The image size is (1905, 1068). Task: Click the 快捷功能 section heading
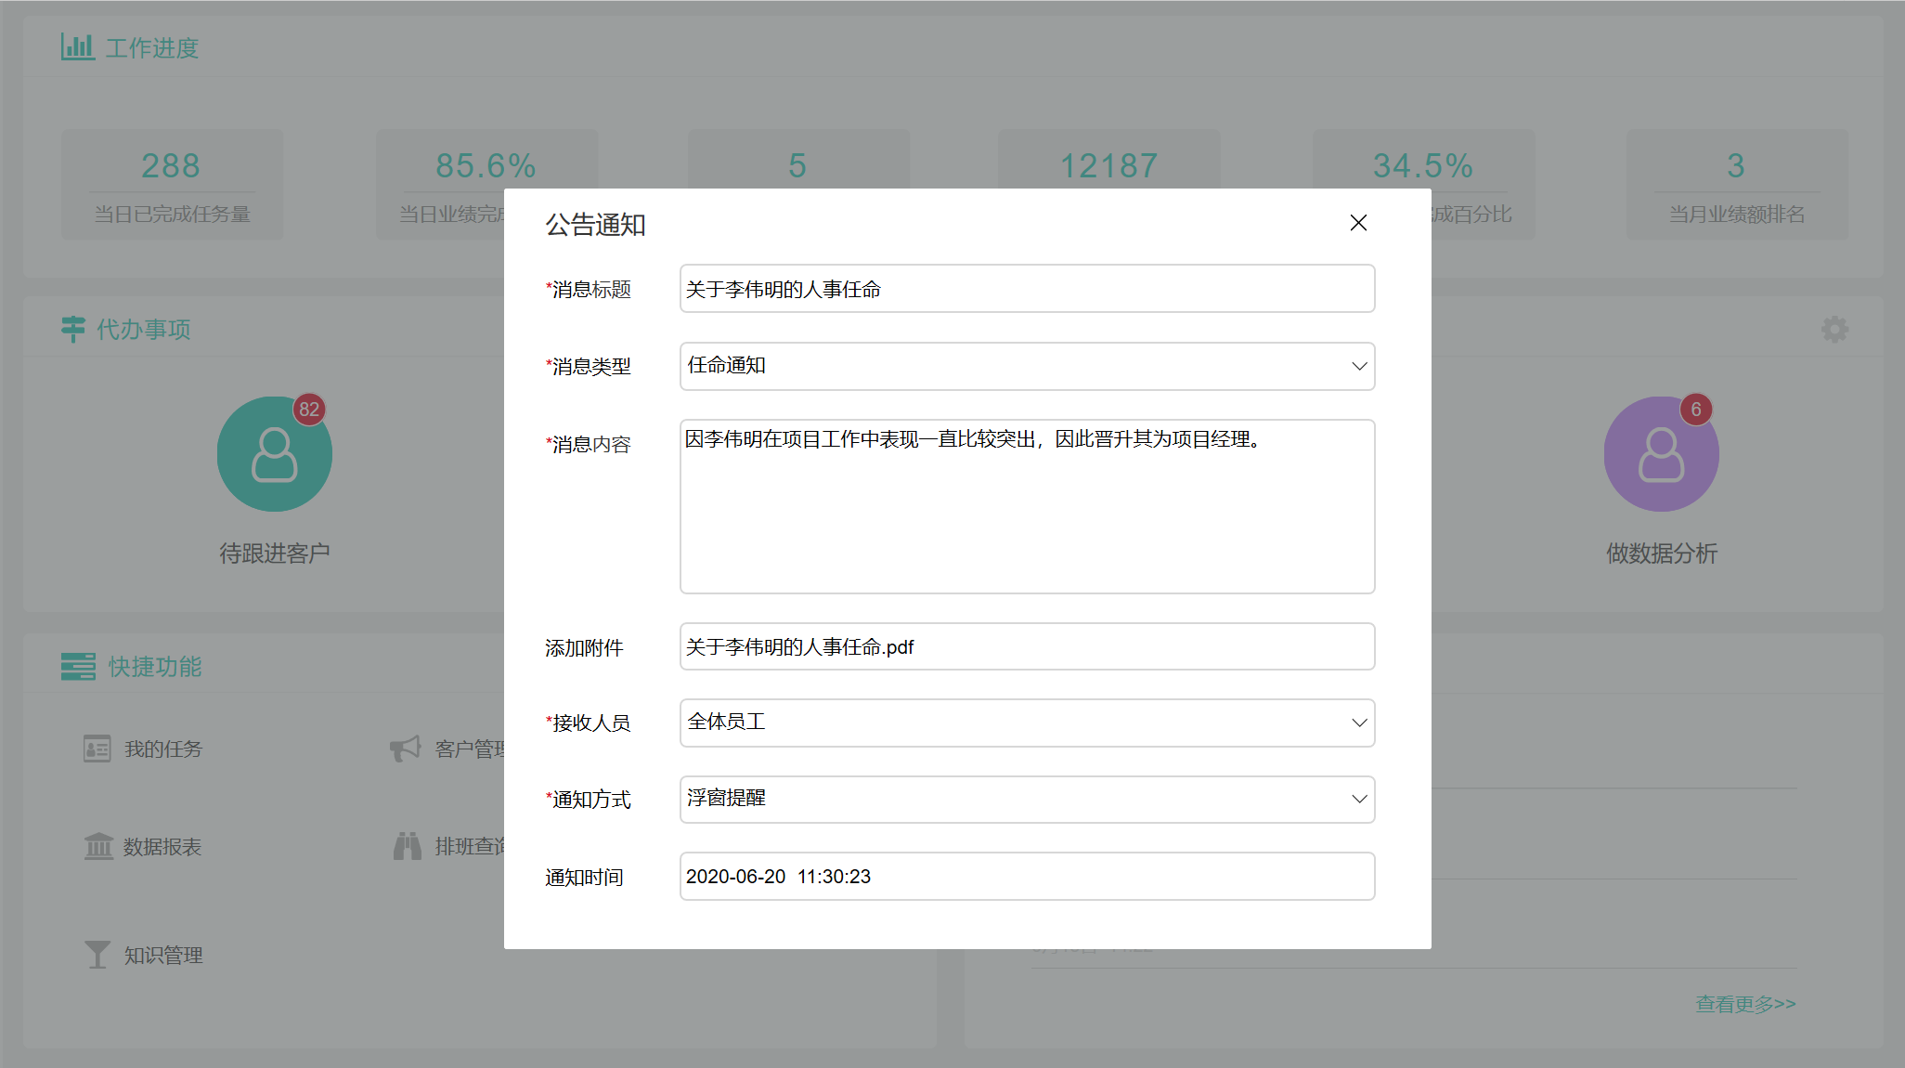point(155,667)
